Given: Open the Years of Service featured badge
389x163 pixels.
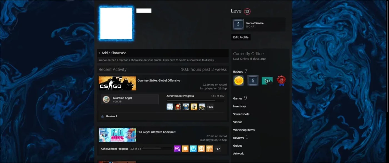Looking at the screenshot, I should [x=258, y=25].
